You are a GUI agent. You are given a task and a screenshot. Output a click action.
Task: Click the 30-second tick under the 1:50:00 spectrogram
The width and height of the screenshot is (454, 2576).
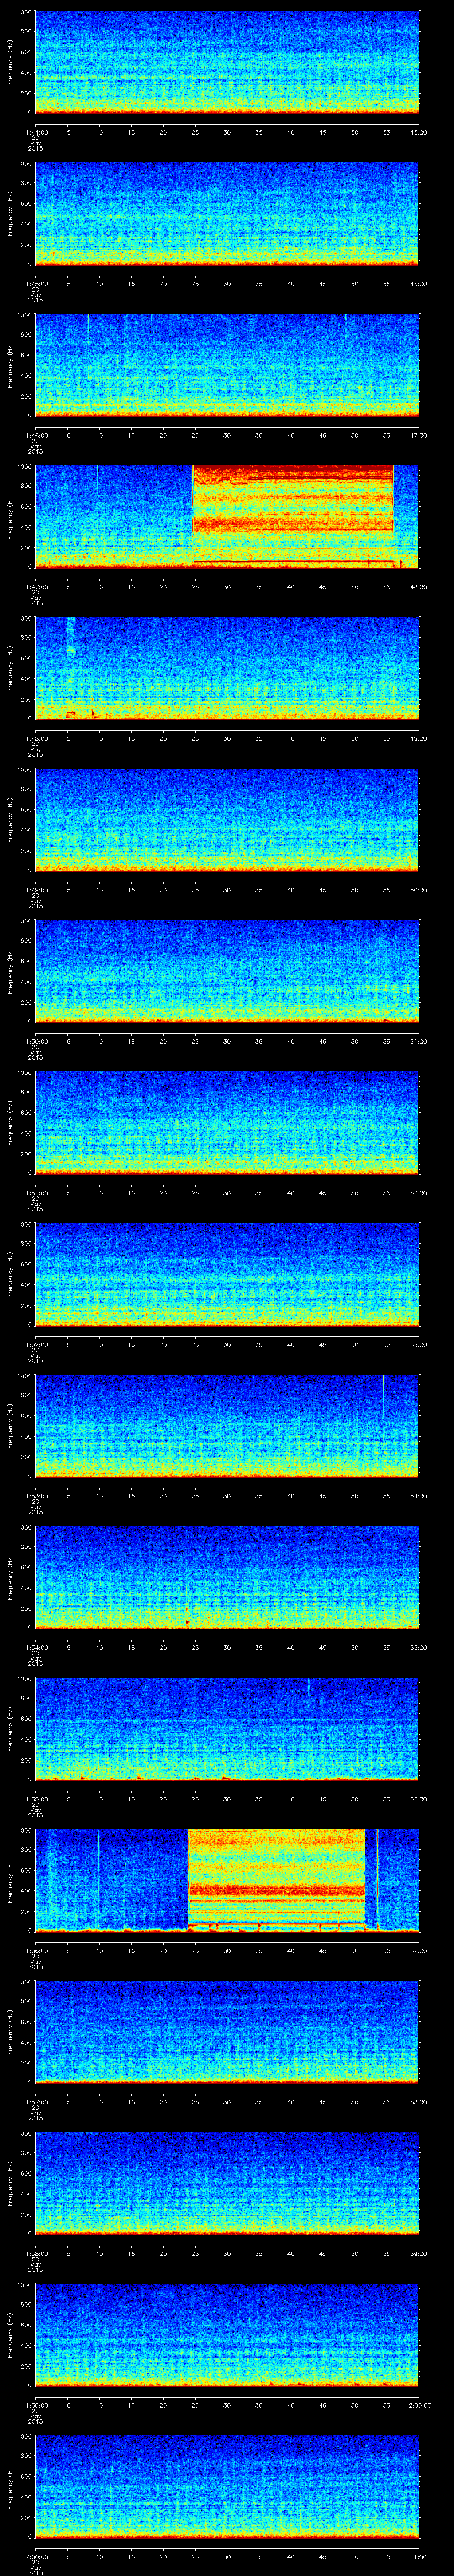coord(227,1041)
